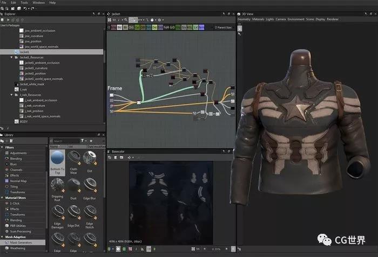Click the 1:1 zoom reset icon in 2D view

pos(198,249)
